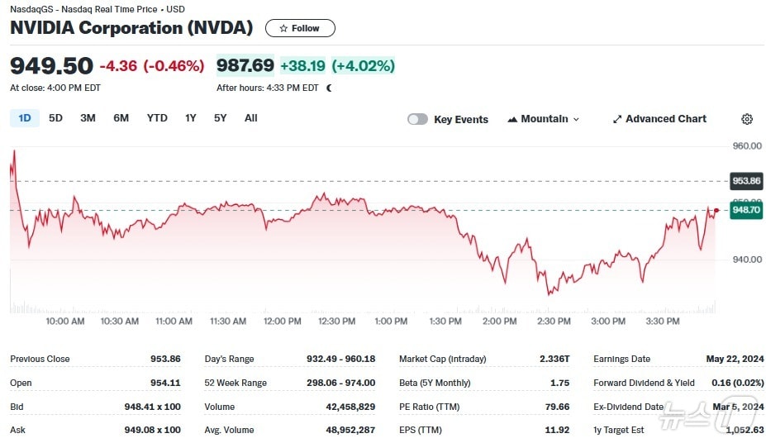Viewport: 766px width, 443px height.
Task: Open the Advanced Chart link
Action: (665, 119)
